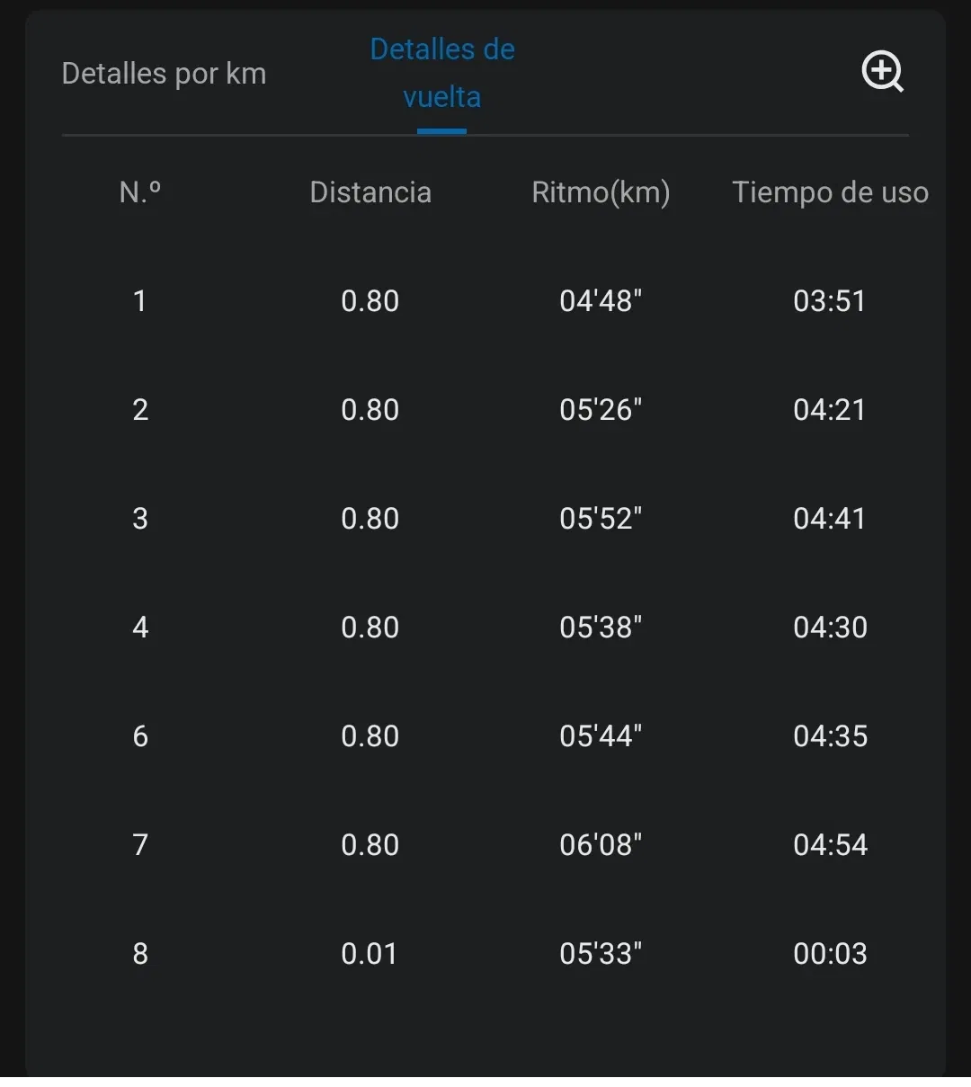Tap the 0.01 distance value
971x1087 pixels.
click(370, 954)
